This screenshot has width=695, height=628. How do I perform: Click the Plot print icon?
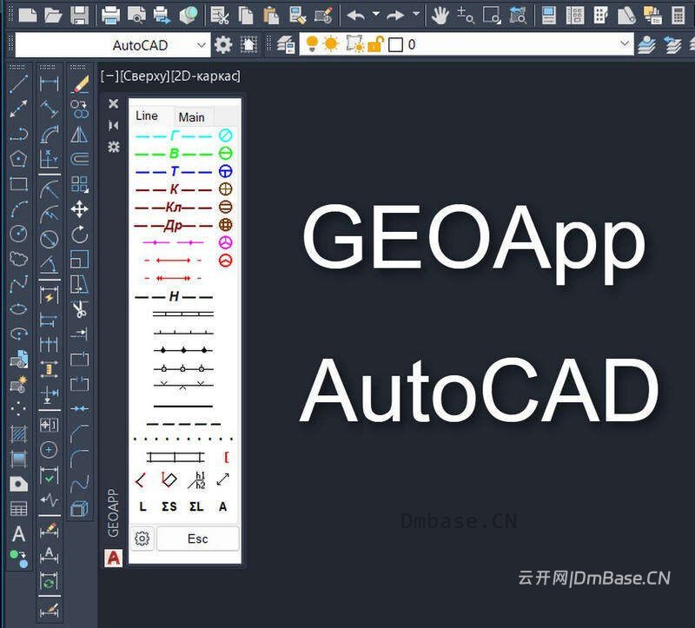point(110,16)
